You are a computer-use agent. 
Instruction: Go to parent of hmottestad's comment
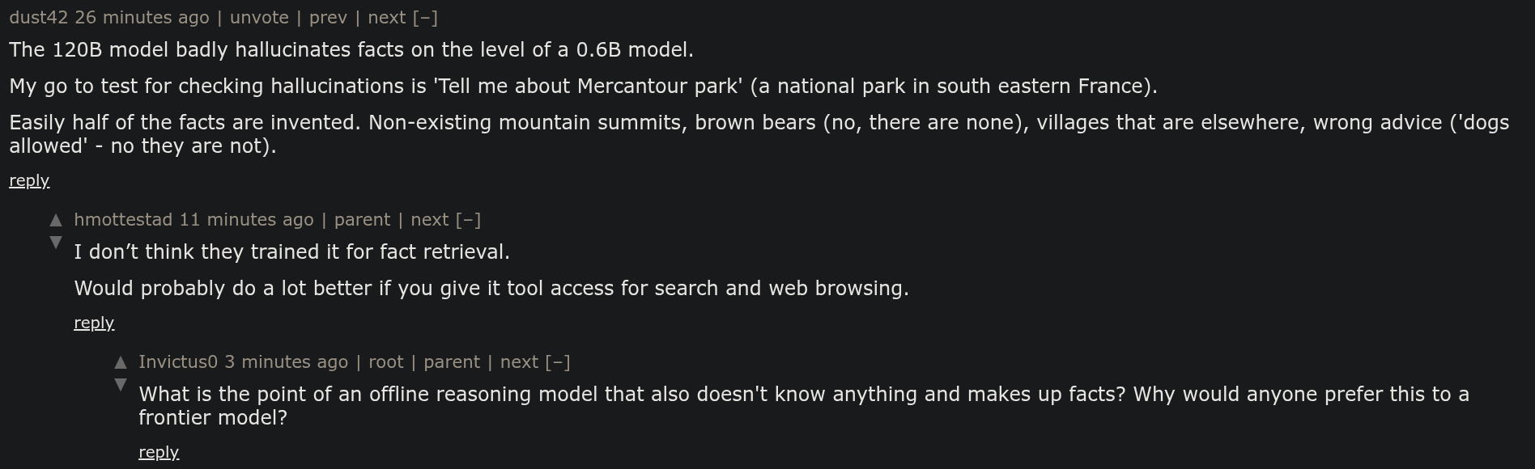pyautogui.click(x=362, y=220)
